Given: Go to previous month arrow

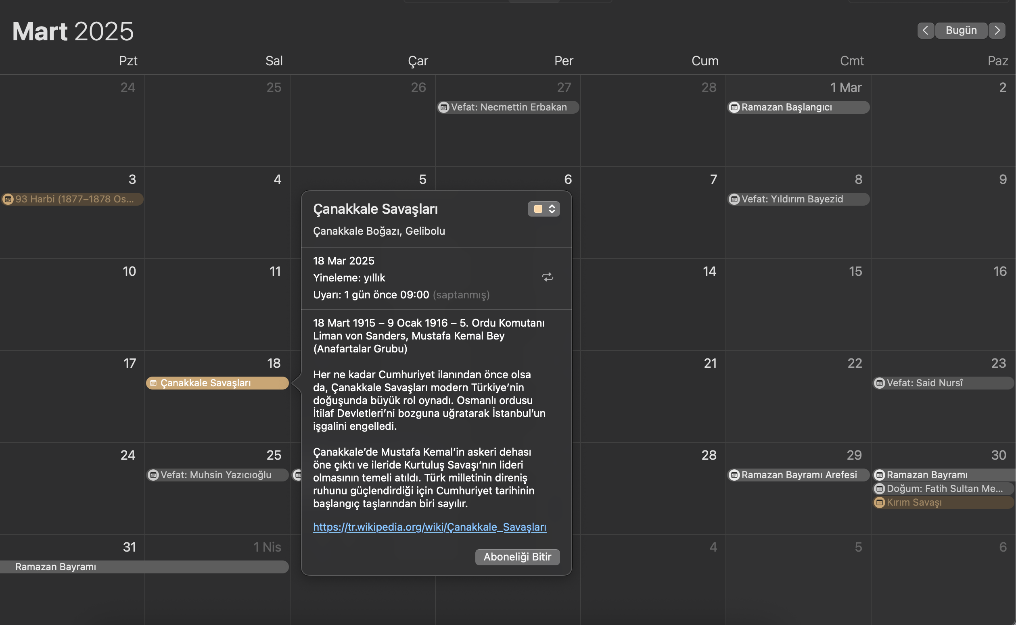Looking at the screenshot, I should 925,30.
